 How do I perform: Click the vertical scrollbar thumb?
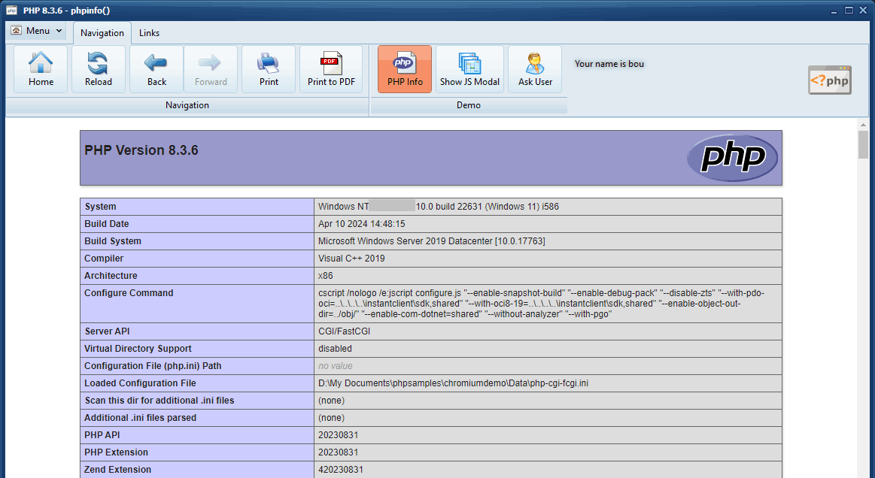863,144
